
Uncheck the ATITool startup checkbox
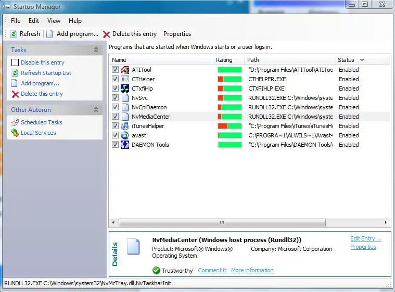pos(115,70)
